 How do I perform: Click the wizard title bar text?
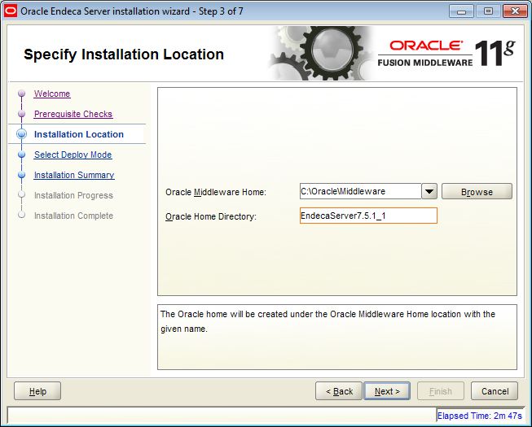coord(132,11)
